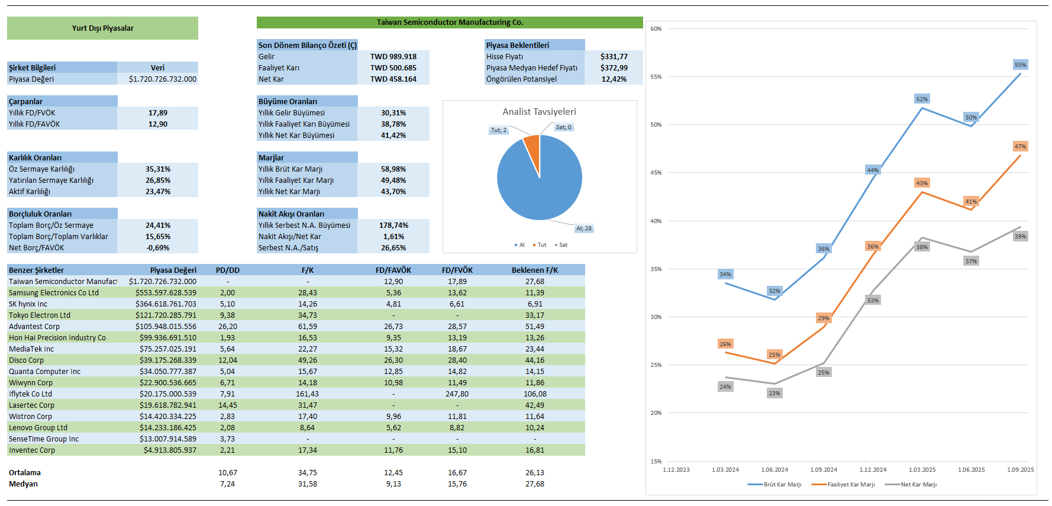The image size is (1052, 506).
Task: Select the Taiwan Semiconductor Manufacturing Co. title banner
Action: coord(450,22)
